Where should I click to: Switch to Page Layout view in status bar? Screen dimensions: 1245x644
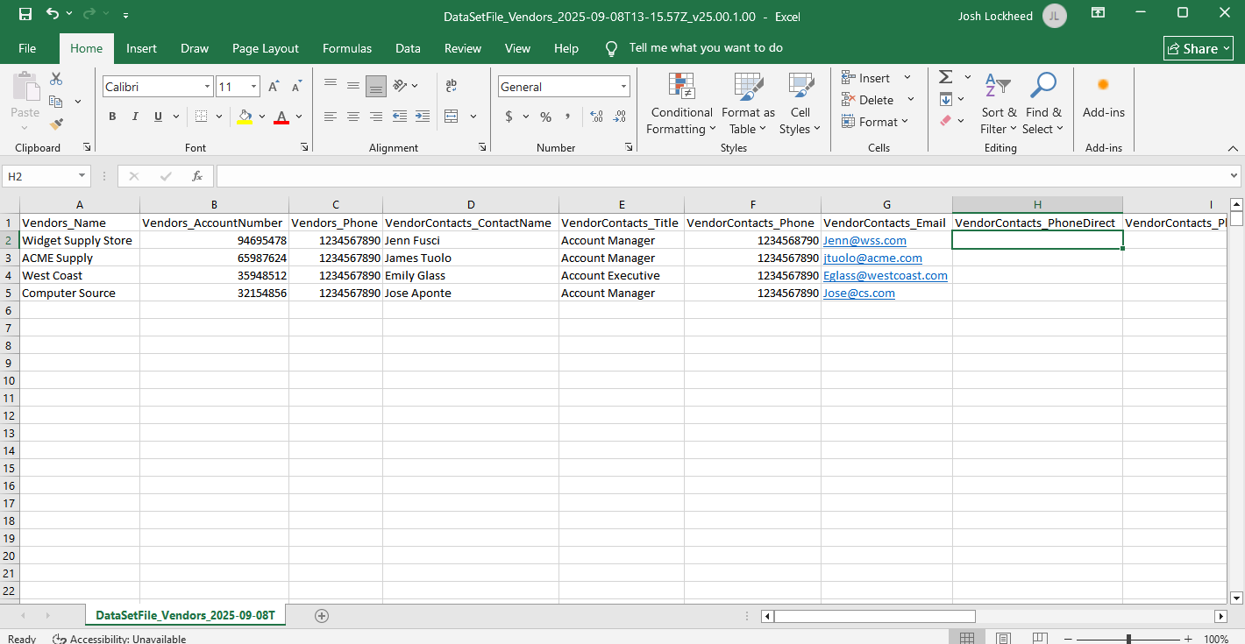click(x=1004, y=639)
